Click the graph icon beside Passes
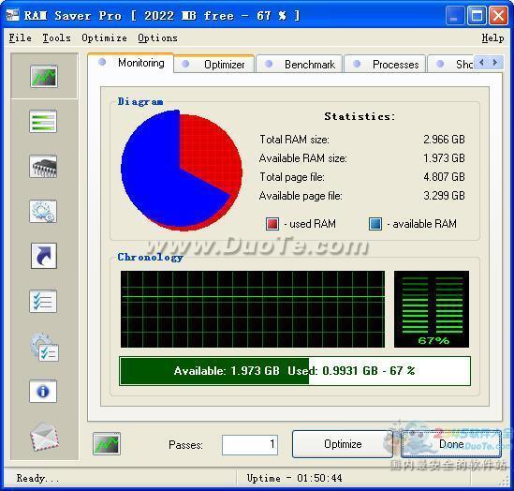 pos(107,444)
